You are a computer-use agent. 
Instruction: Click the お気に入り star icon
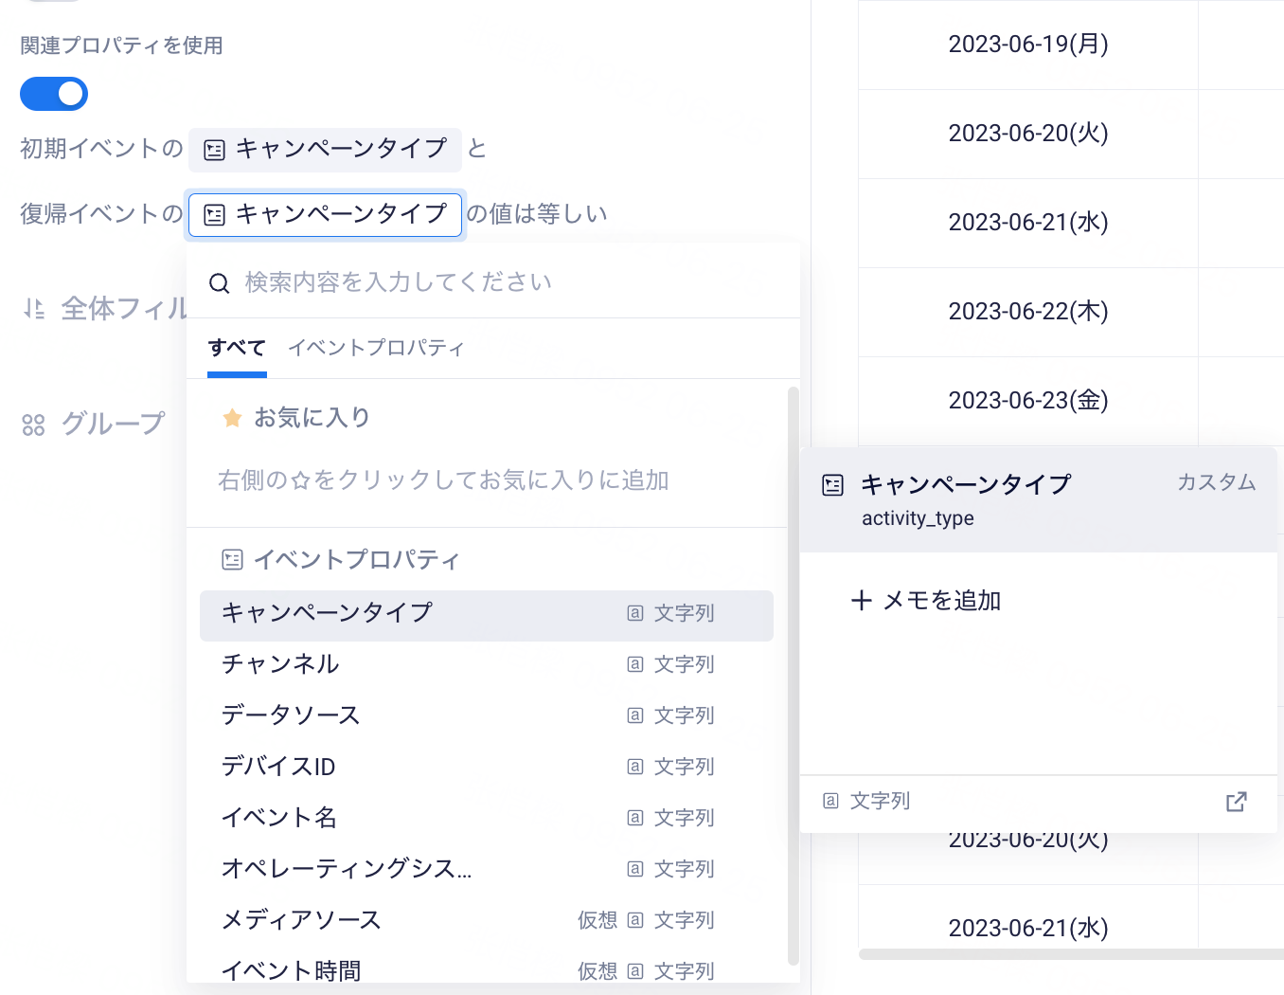click(232, 418)
